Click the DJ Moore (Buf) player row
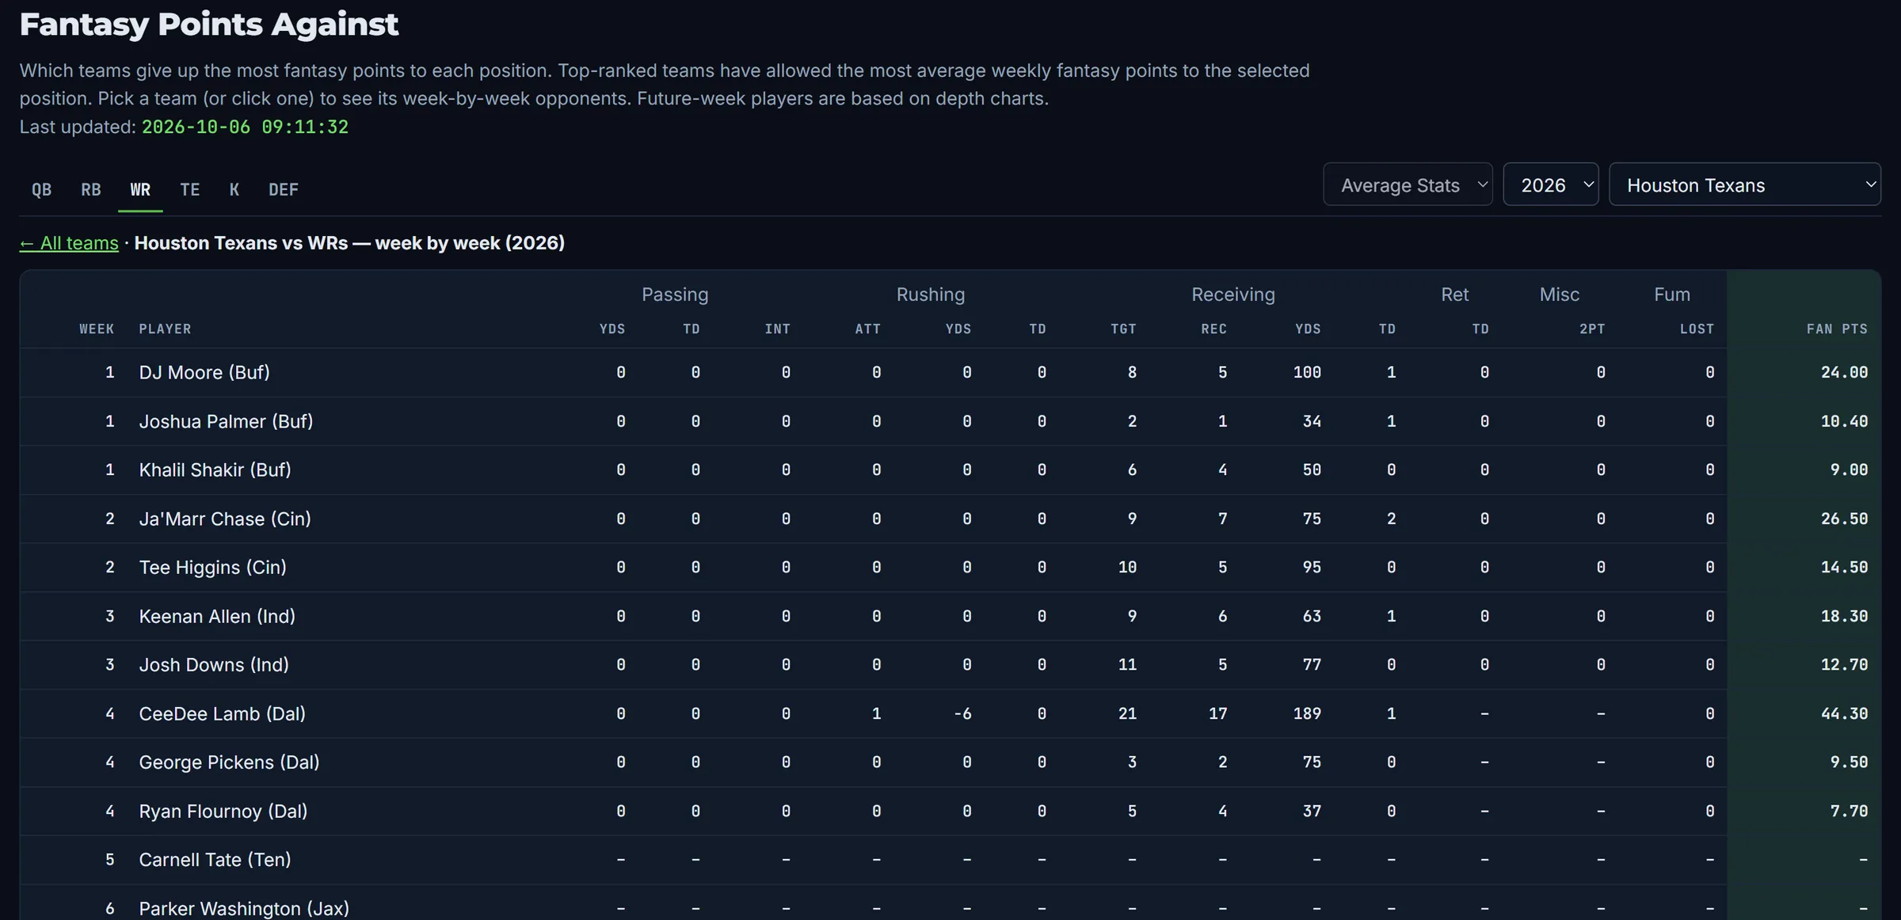1901x920 pixels. tap(950, 372)
